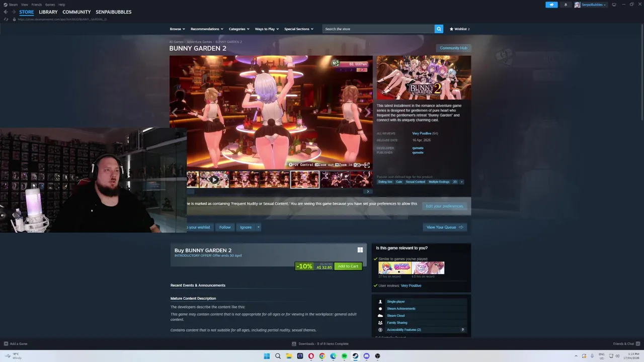The width and height of the screenshot is (644, 362).
Task: Expand the Special Sections dropdown
Action: pyautogui.click(x=299, y=29)
